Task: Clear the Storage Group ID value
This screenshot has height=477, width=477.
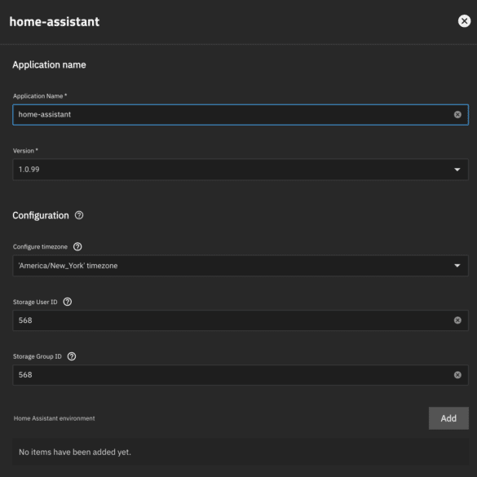Action: [457, 375]
